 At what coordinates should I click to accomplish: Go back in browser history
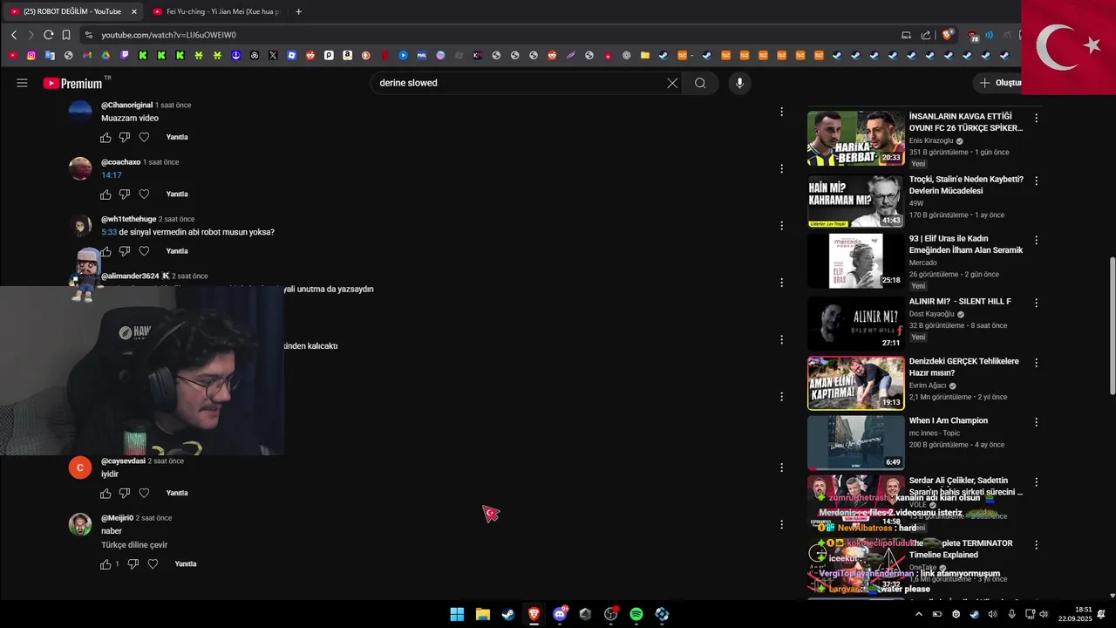[14, 35]
